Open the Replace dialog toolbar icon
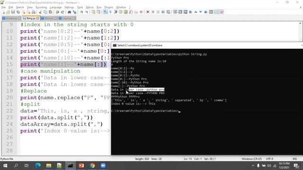 tap(74, 12)
